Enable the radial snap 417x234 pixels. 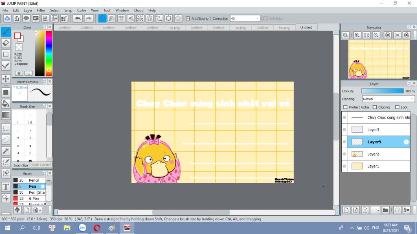tap(140, 18)
